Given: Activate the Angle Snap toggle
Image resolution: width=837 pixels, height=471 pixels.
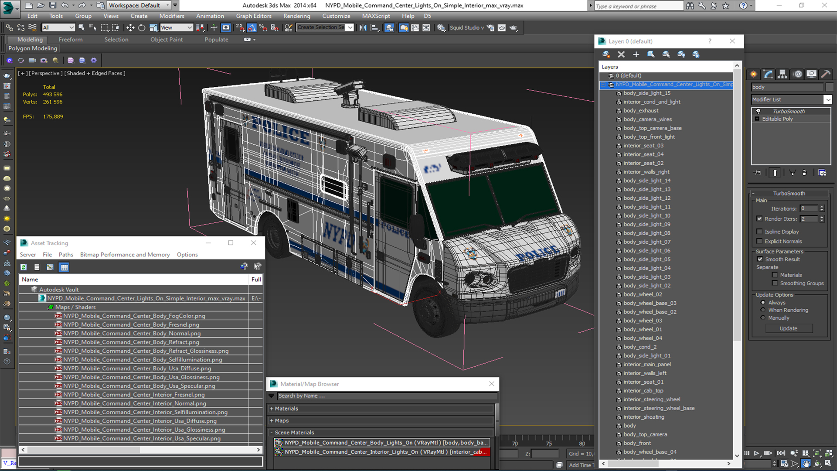Looking at the screenshot, I should 252,27.
